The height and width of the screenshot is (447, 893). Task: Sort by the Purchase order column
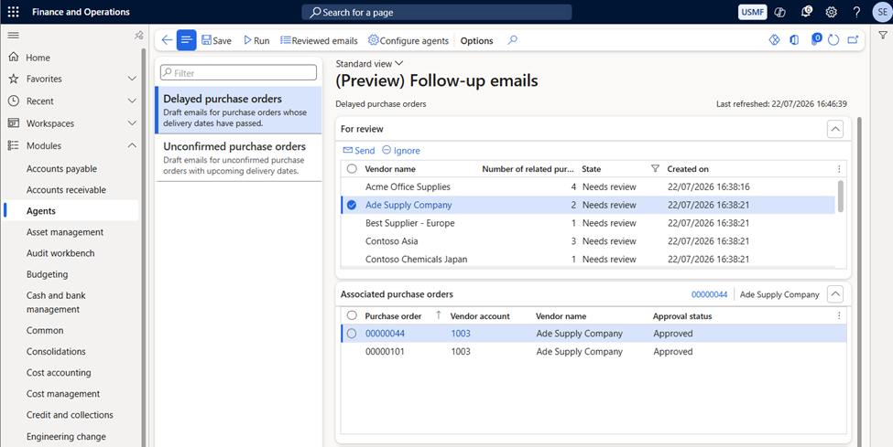pyautogui.click(x=393, y=315)
